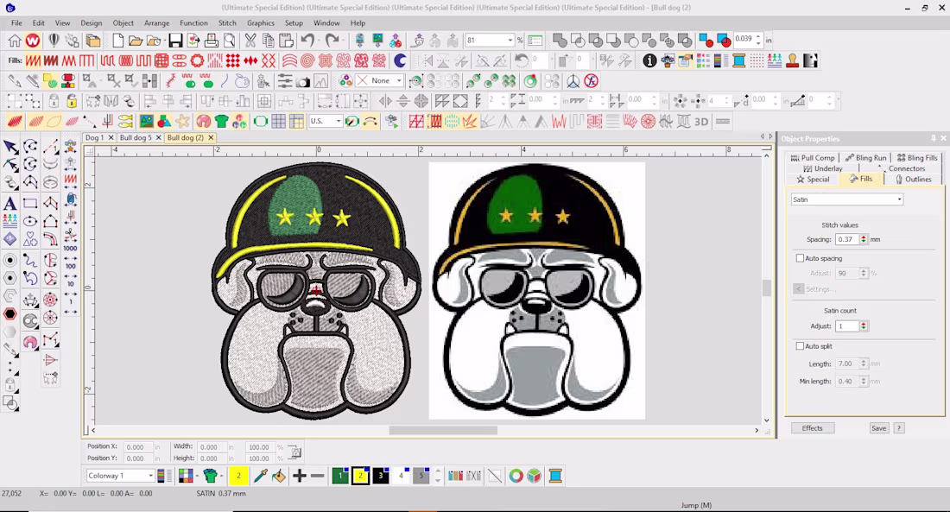The width and height of the screenshot is (950, 512).
Task: Click the Home icon in the toolbar
Action: (x=15, y=41)
